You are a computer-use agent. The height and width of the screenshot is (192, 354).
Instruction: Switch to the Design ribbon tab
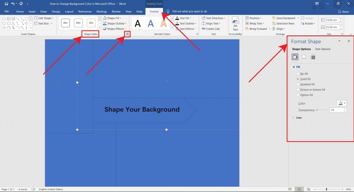click(x=56, y=11)
